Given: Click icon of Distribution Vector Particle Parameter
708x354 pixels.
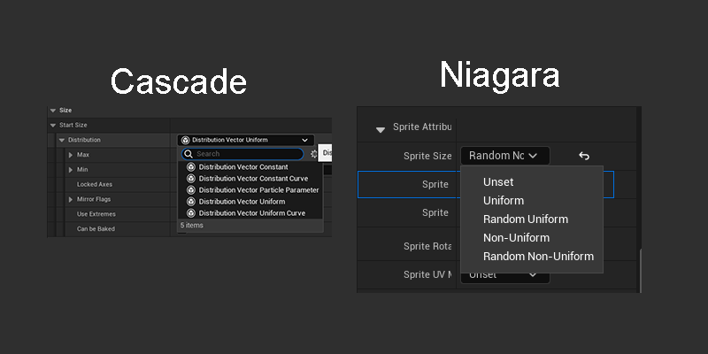Looking at the screenshot, I should click(x=191, y=190).
